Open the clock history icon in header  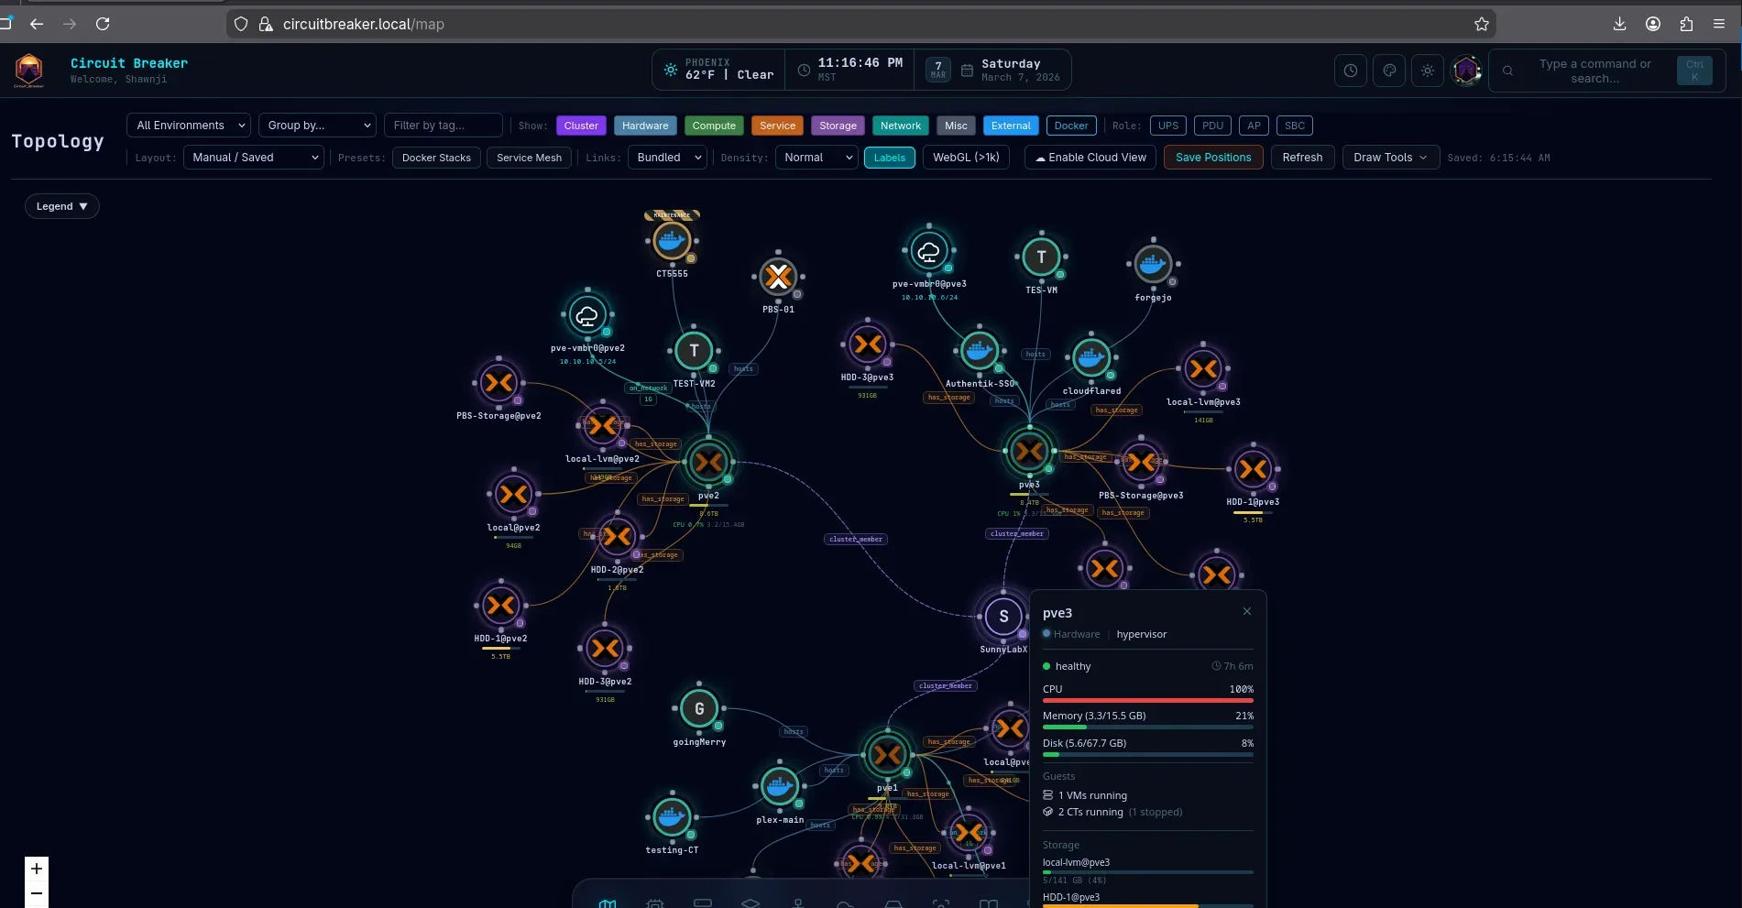tap(1351, 71)
